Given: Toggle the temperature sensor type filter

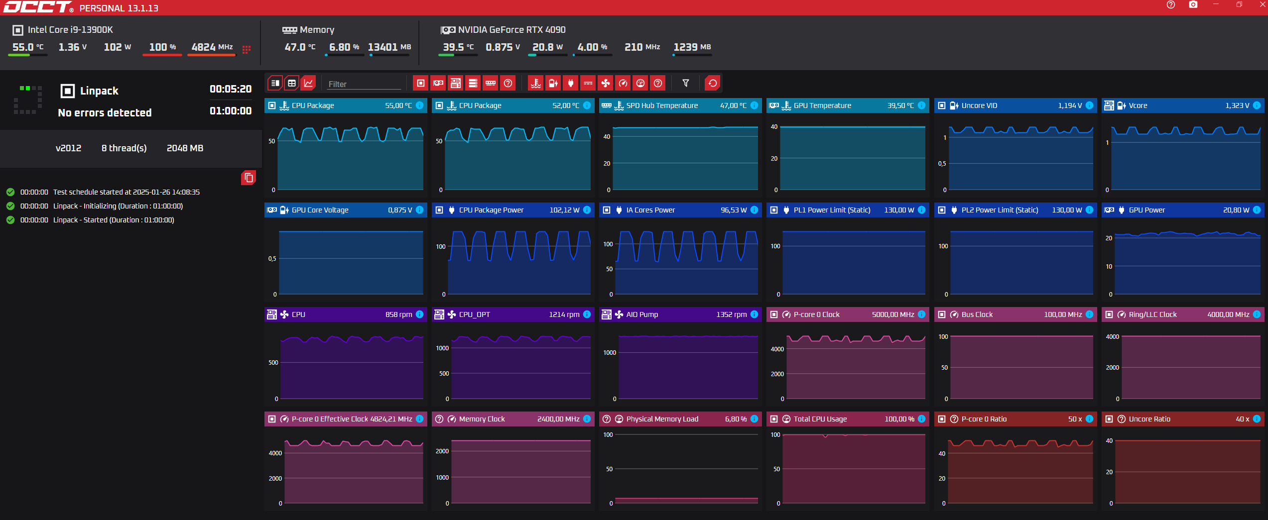Looking at the screenshot, I should (x=536, y=83).
